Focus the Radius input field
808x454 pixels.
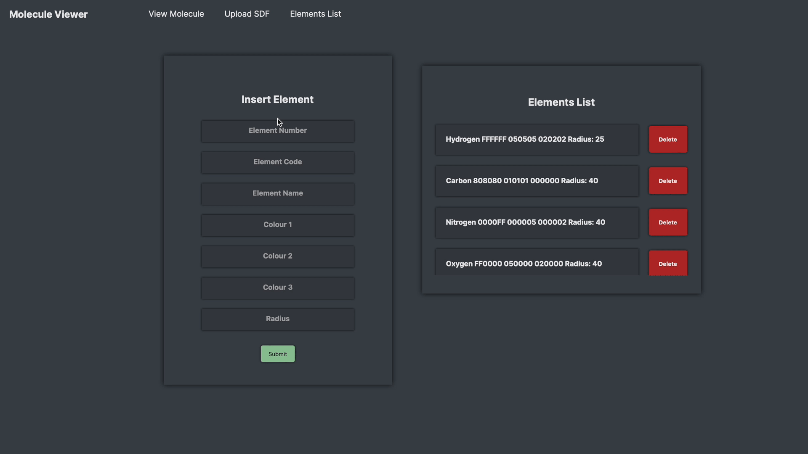(x=278, y=319)
